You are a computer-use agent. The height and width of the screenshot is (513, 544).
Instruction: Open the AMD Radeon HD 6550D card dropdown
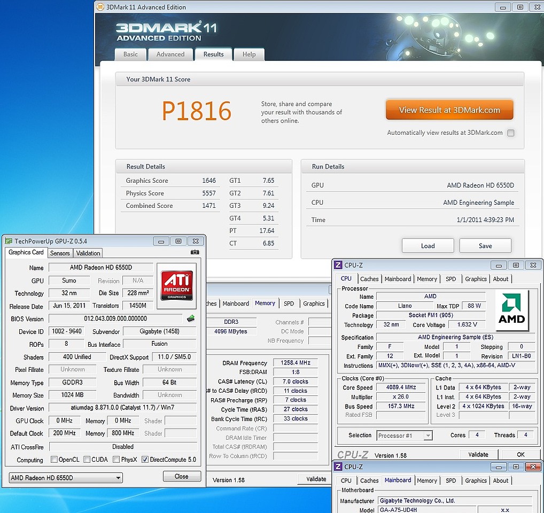coord(66,478)
